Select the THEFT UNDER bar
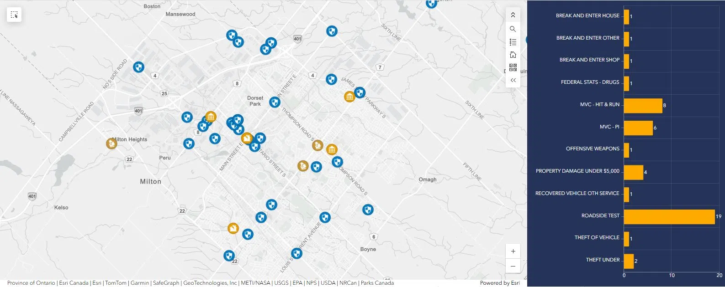Image resolution: width=725 pixels, height=287 pixels. [x=629, y=261]
